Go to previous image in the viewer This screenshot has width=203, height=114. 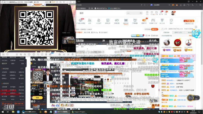tap(29, 54)
